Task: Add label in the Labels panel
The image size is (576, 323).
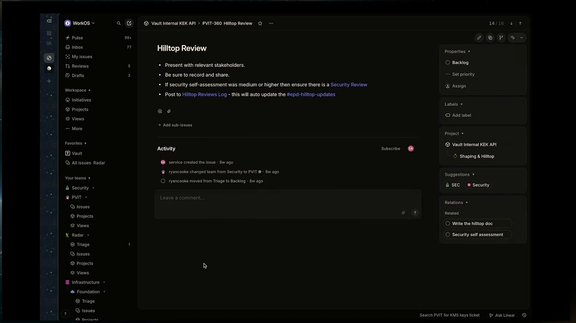Action: click(458, 115)
